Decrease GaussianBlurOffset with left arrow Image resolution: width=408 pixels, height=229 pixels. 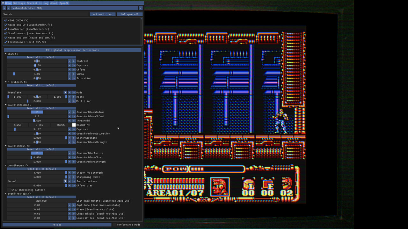click(x=69, y=157)
